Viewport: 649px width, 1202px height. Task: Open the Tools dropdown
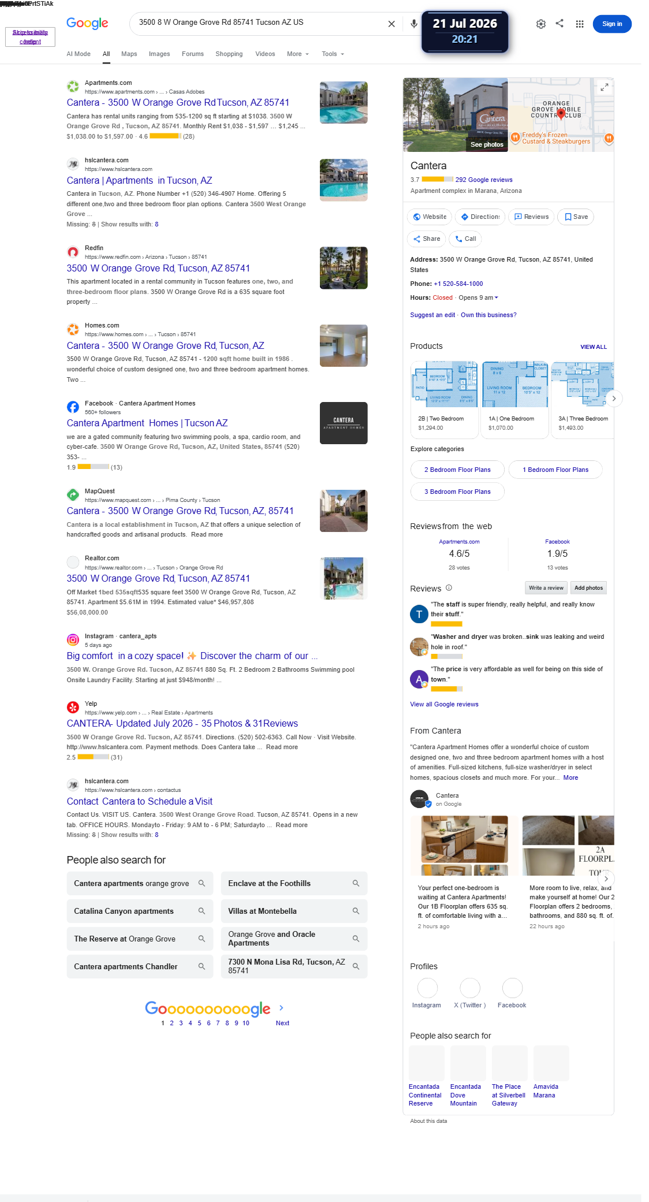333,54
